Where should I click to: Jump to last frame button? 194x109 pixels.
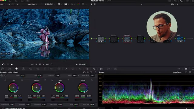tap(47, 64)
